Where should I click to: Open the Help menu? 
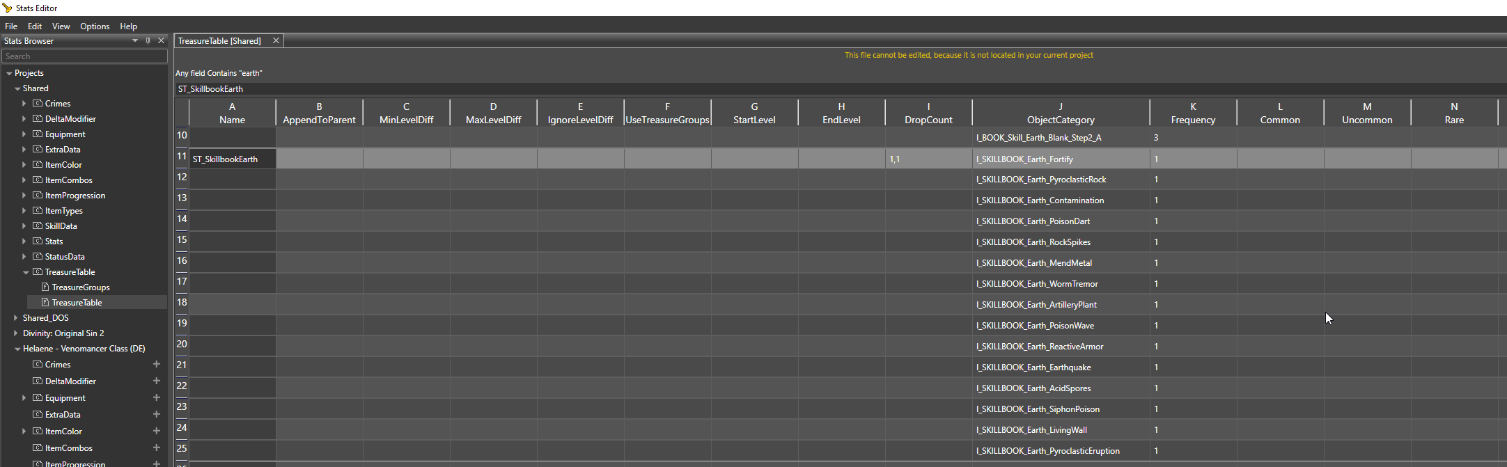point(128,26)
